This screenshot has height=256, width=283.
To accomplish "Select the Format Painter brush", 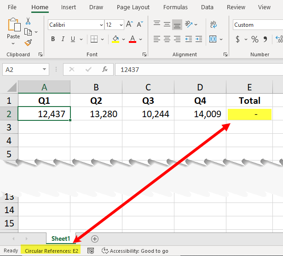I will [x=28, y=43].
